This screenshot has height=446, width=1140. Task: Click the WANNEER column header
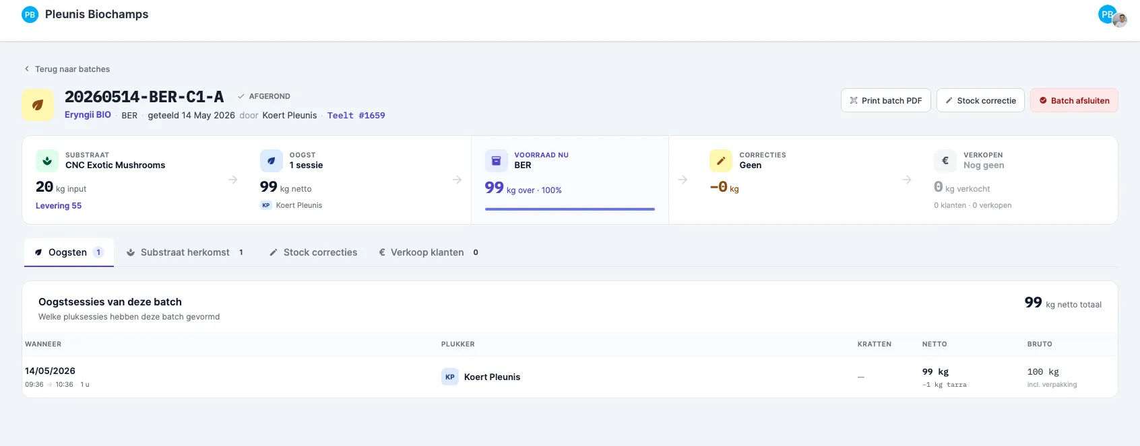click(x=43, y=344)
